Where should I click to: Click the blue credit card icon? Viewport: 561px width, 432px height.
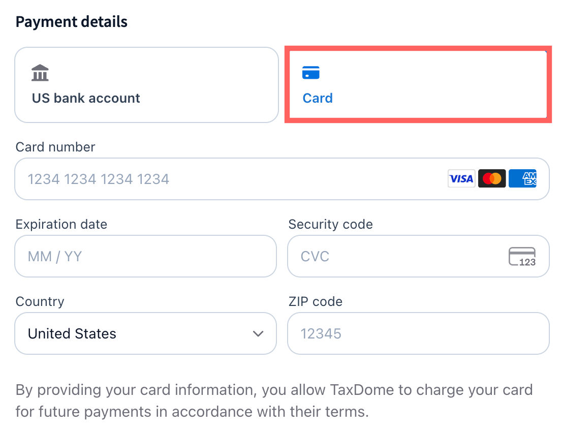[x=310, y=73]
